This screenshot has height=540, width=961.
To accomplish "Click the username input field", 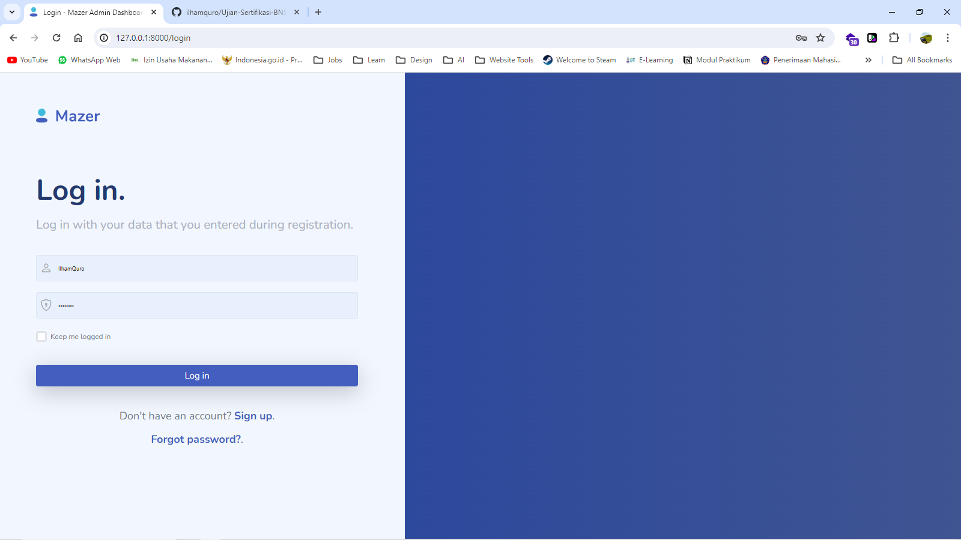I will [204, 268].
